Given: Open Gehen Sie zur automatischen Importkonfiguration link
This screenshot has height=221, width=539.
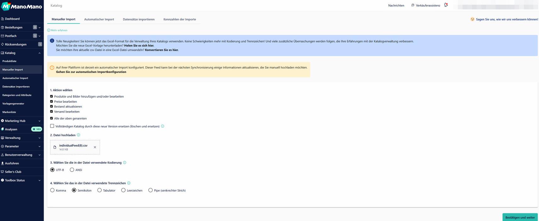Looking at the screenshot, I should click(x=91, y=72).
